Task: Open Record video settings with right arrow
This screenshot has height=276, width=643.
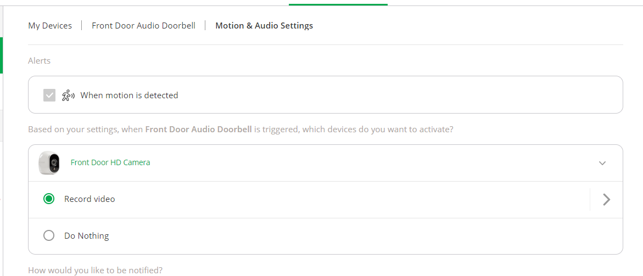Action: [x=606, y=199]
